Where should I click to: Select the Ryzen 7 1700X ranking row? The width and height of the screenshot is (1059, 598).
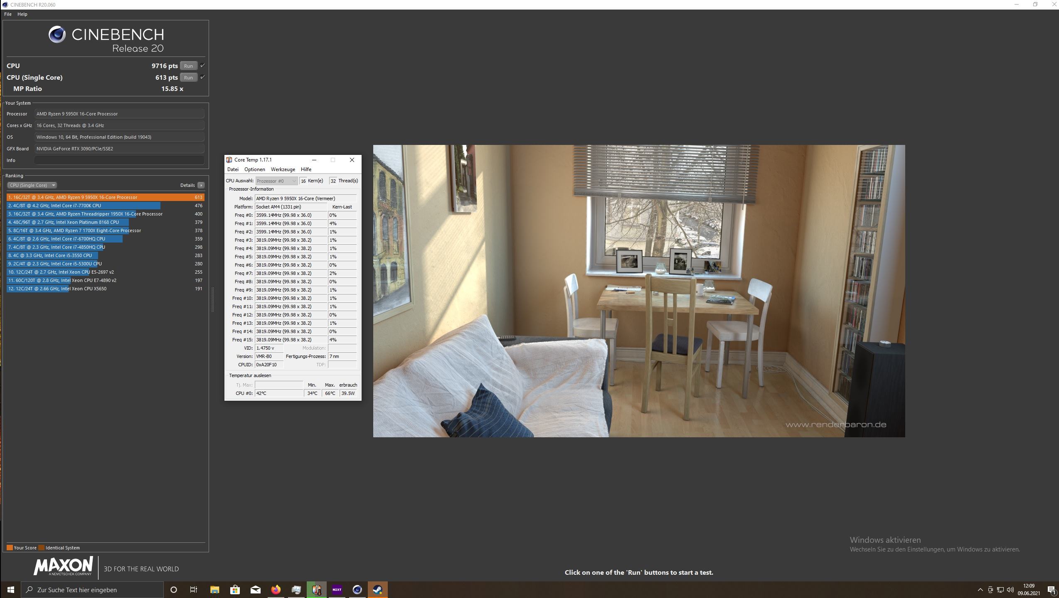[106, 230]
